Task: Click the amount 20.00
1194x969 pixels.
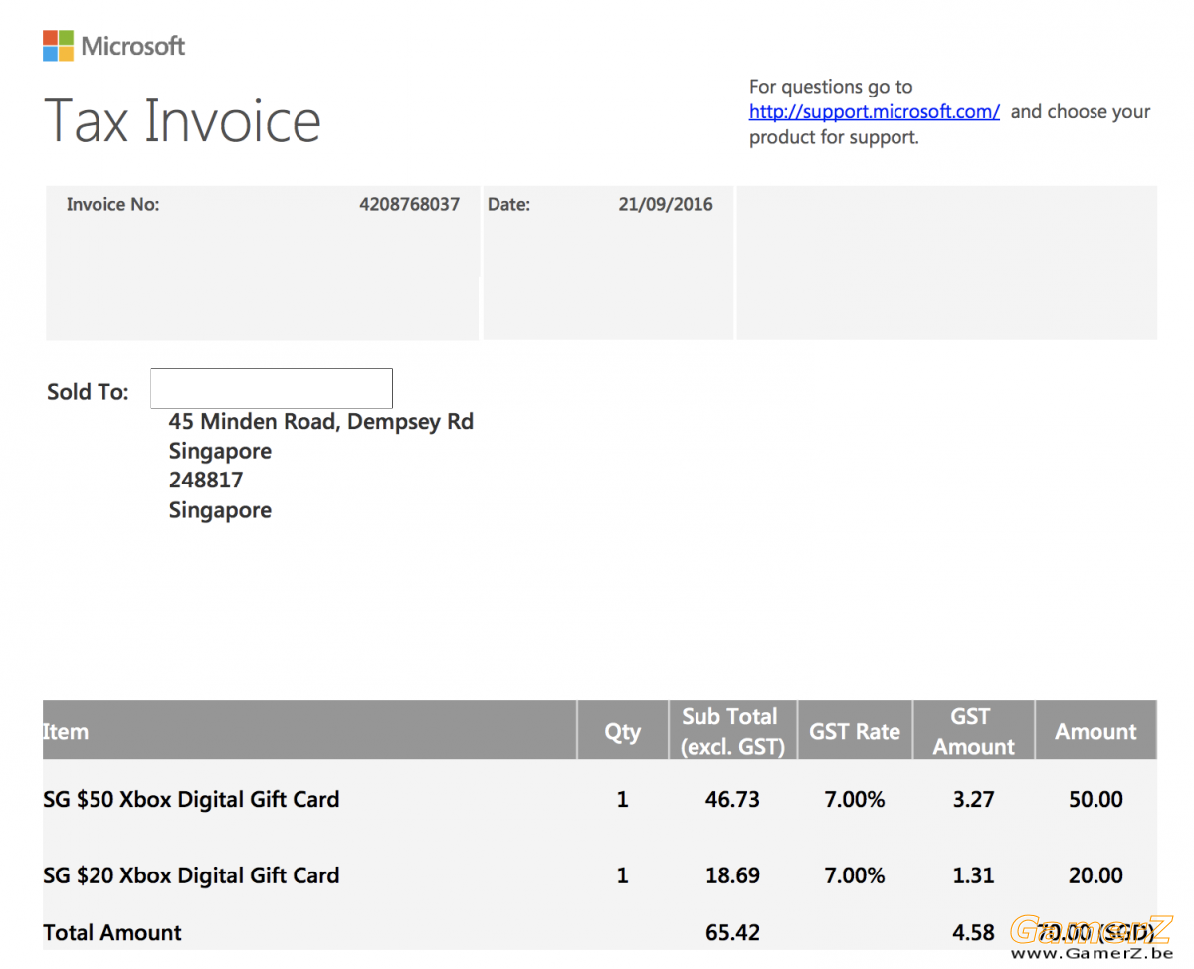Action: pyautogui.click(x=1095, y=876)
